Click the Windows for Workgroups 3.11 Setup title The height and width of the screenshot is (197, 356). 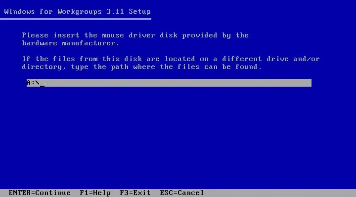click(78, 12)
